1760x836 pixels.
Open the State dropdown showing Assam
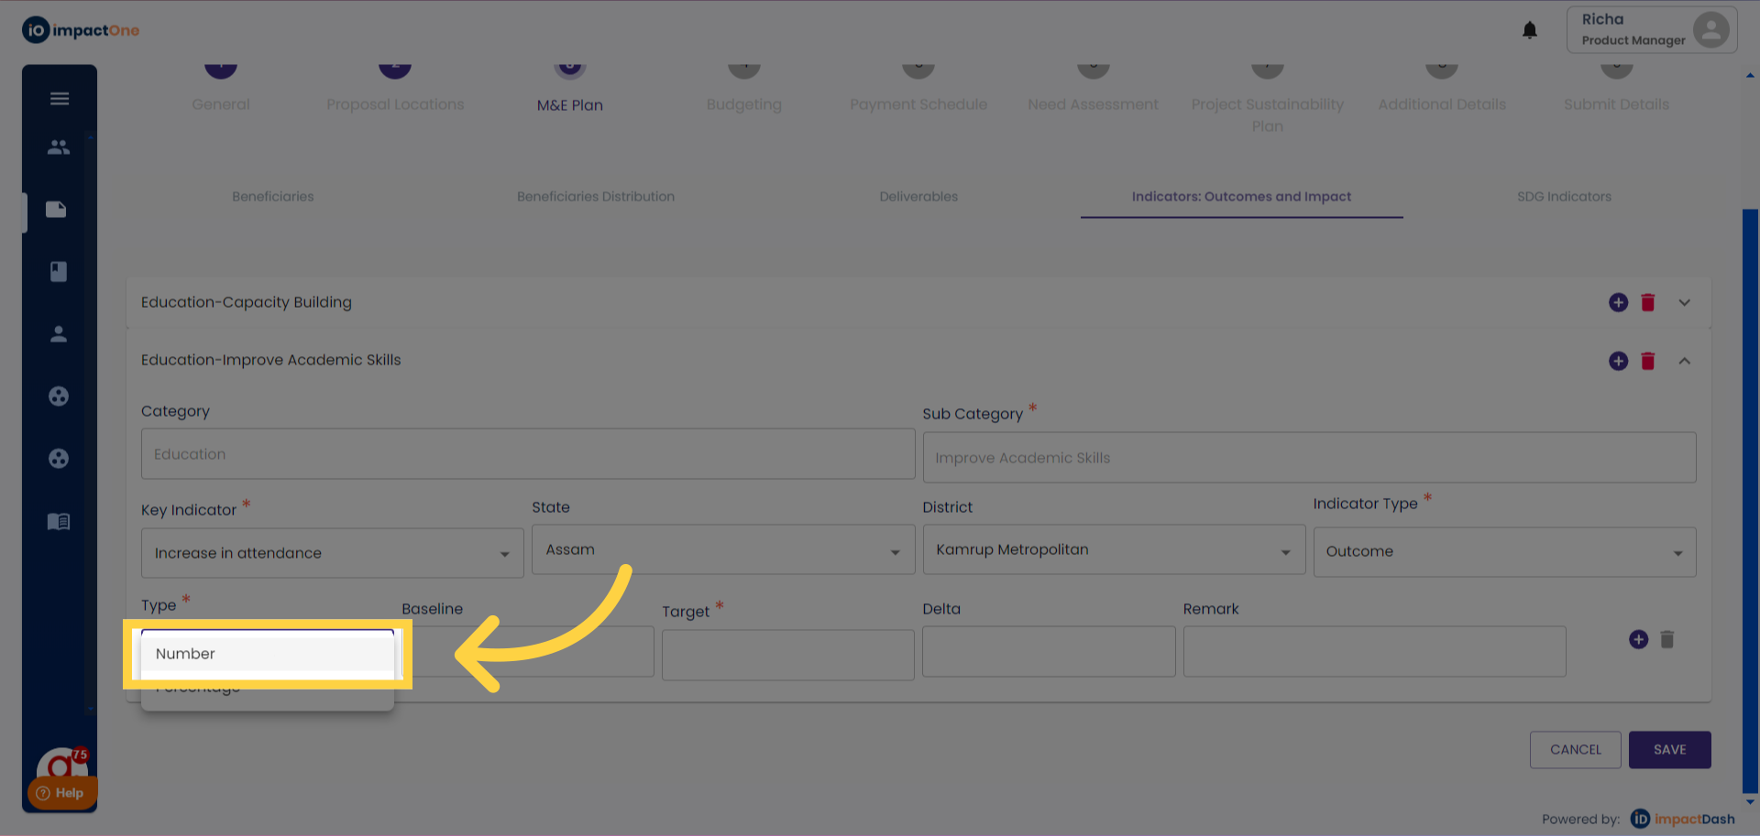(x=722, y=549)
